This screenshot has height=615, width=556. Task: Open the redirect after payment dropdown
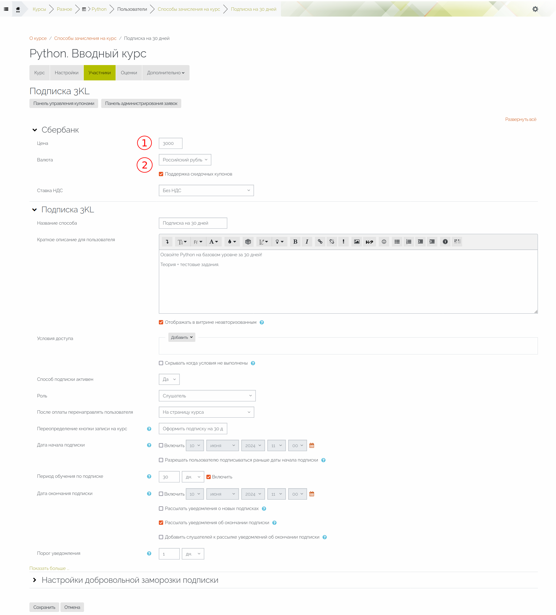tap(206, 412)
